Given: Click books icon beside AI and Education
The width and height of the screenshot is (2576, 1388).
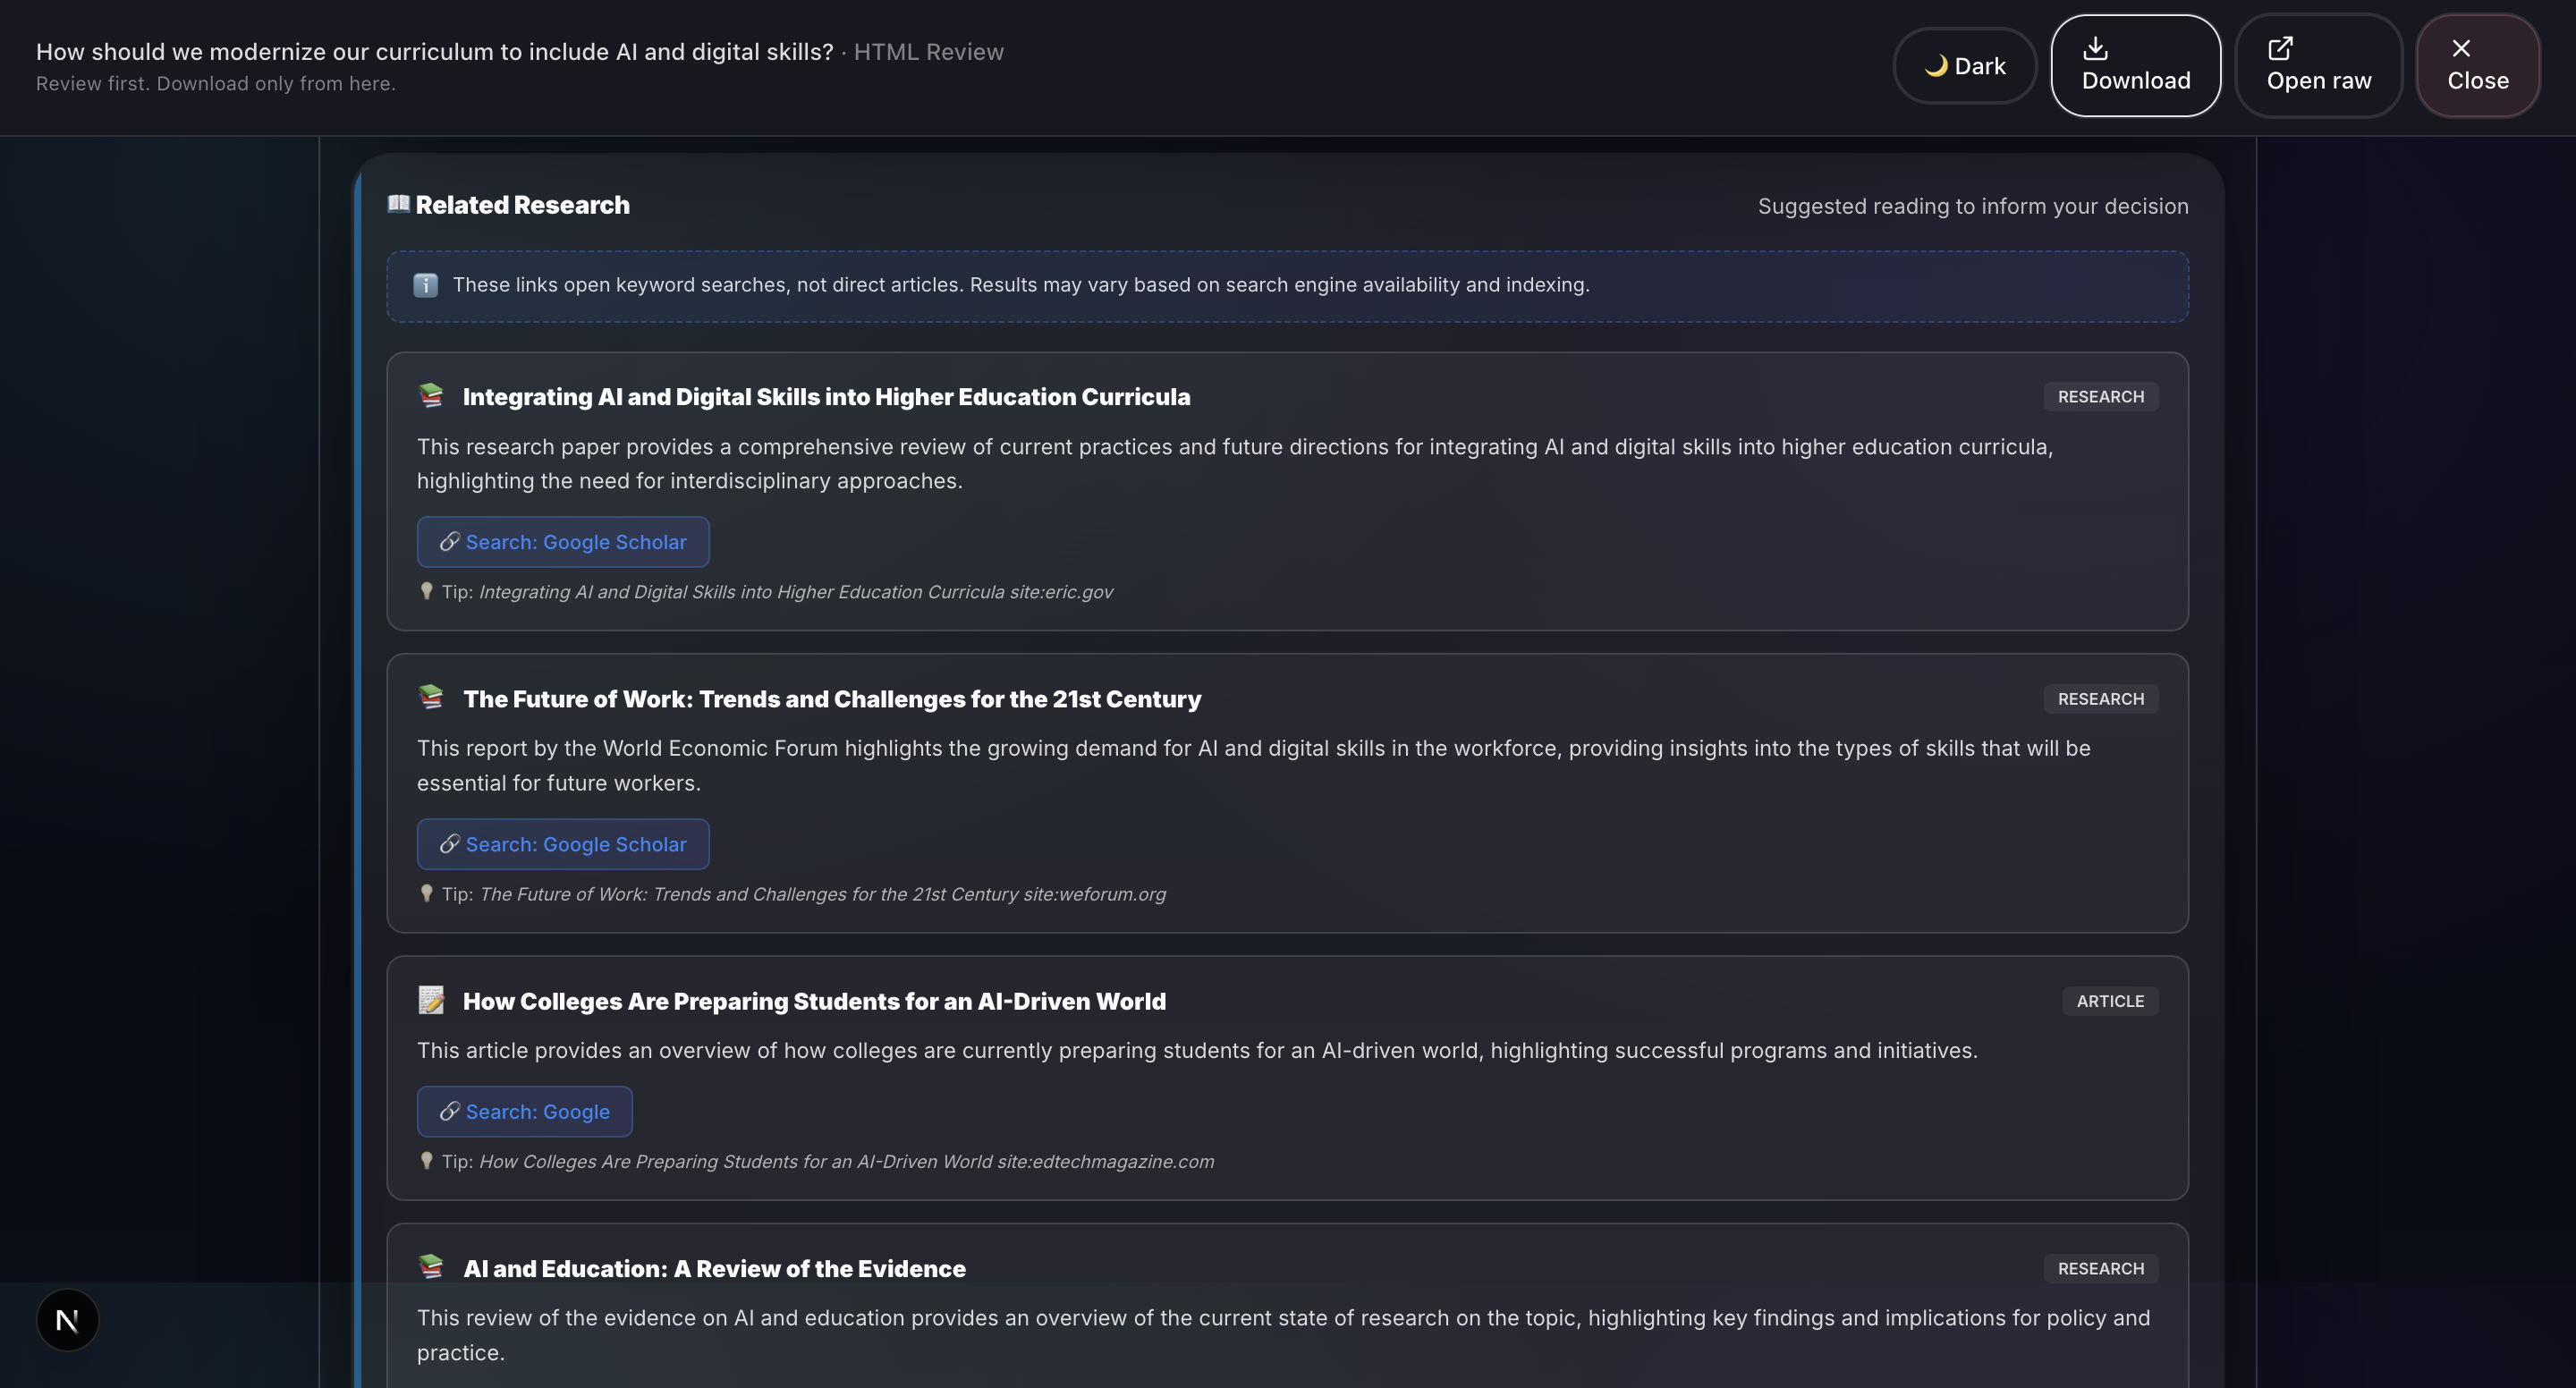Looking at the screenshot, I should 431,1267.
